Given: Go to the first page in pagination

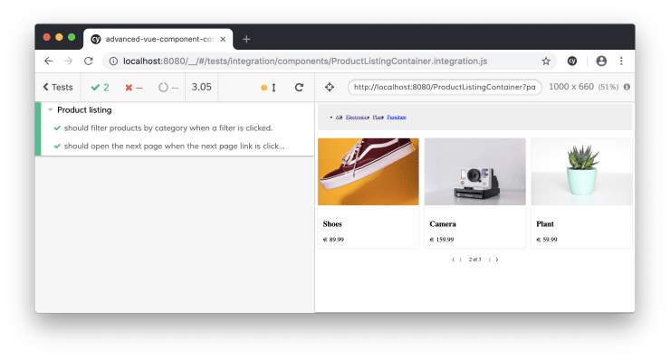Looking at the screenshot, I should point(453,260).
